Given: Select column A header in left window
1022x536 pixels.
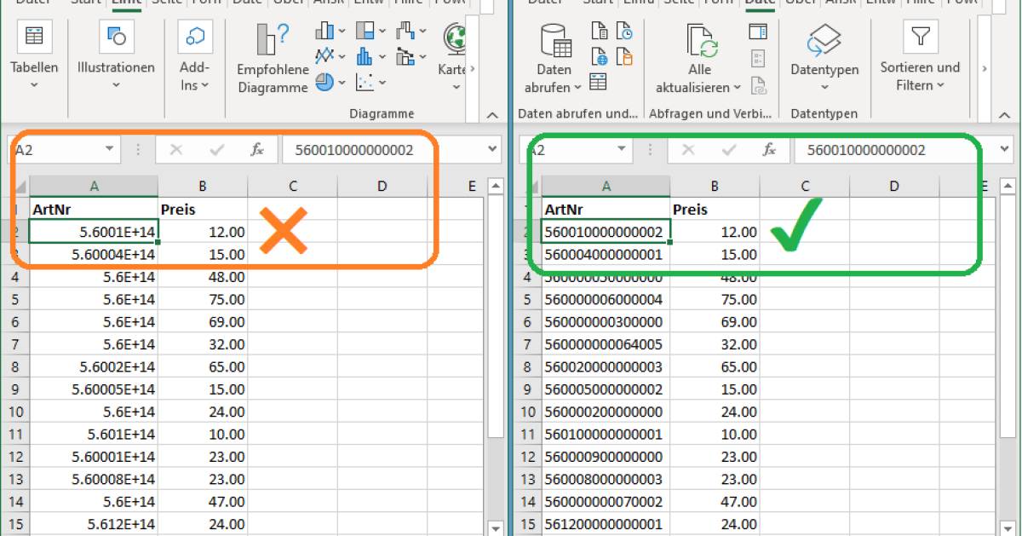Looking at the screenshot, I should pyautogui.click(x=94, y=187).
